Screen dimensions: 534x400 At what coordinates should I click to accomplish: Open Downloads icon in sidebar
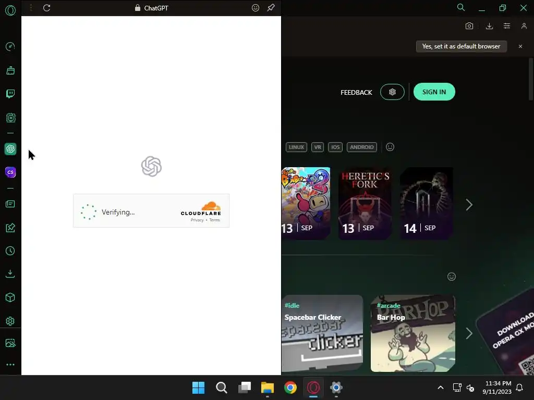10,274
